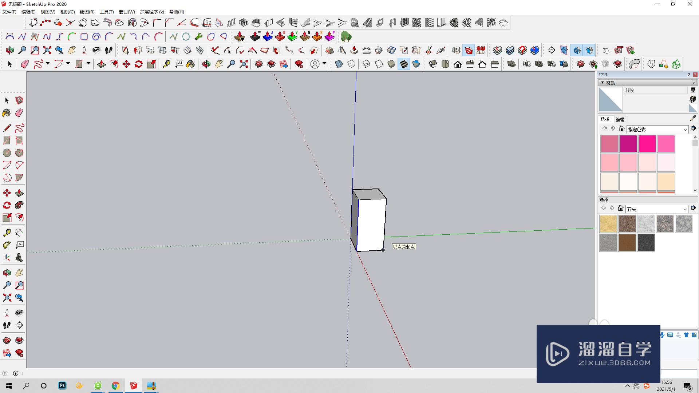The height and width of the screenshot is (393, 699).
Task: Select the Paint Bucket tool in left toolbar
Action: coord(7,113)
